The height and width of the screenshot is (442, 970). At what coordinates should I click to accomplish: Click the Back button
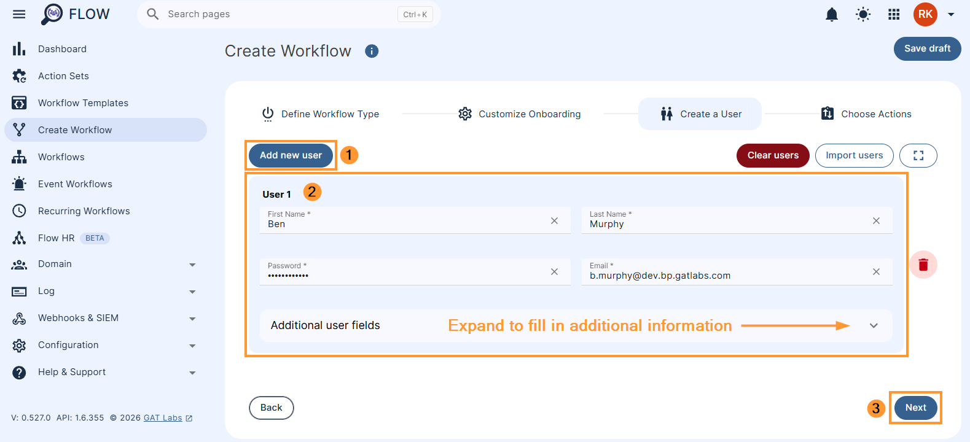tap(271, 408)
